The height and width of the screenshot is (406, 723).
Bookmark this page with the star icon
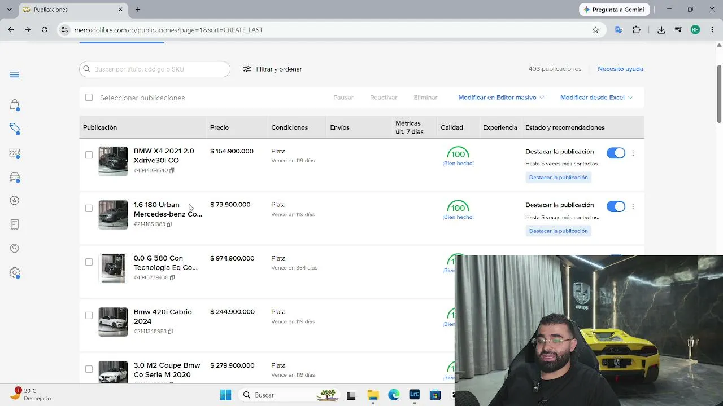[x=595, y=30]
